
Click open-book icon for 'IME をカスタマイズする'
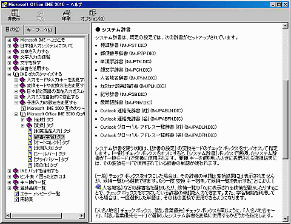click(16, 74)
